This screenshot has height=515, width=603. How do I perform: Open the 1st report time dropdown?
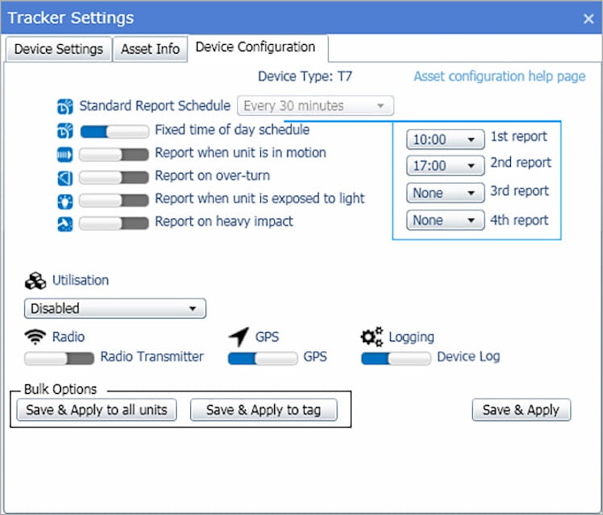(x=445, y=139)
